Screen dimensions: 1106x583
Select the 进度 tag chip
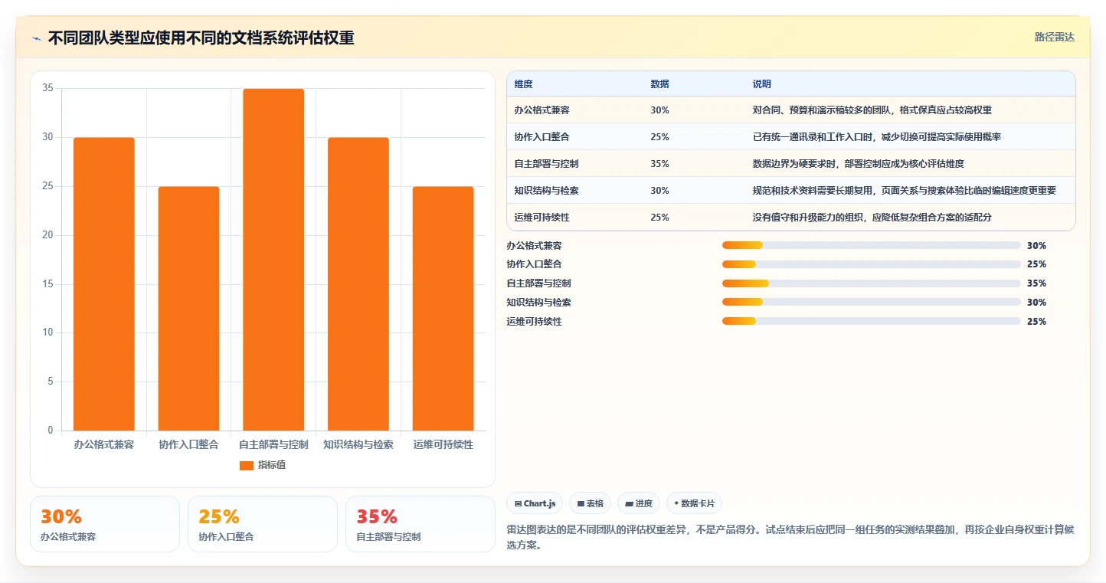pyautogui.click(x=639, y=503)
